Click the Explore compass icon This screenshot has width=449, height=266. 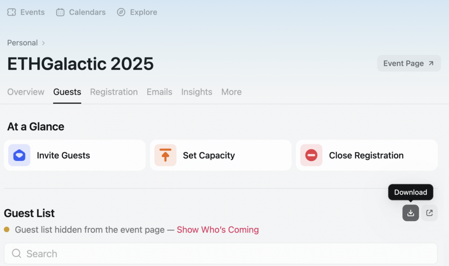[x=121, y=12]
